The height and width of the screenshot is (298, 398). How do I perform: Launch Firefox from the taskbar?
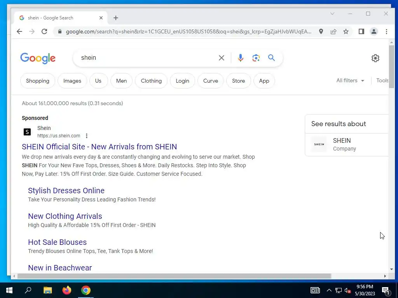point(67,290)
